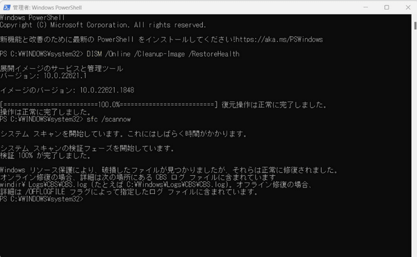
Task: Click the DISM /Online /Cleanup-Image /RestoreHealth command
Action: pos(163,54)
